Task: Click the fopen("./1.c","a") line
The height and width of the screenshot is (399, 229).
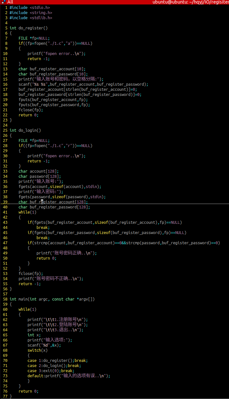Action: [55, 43]
